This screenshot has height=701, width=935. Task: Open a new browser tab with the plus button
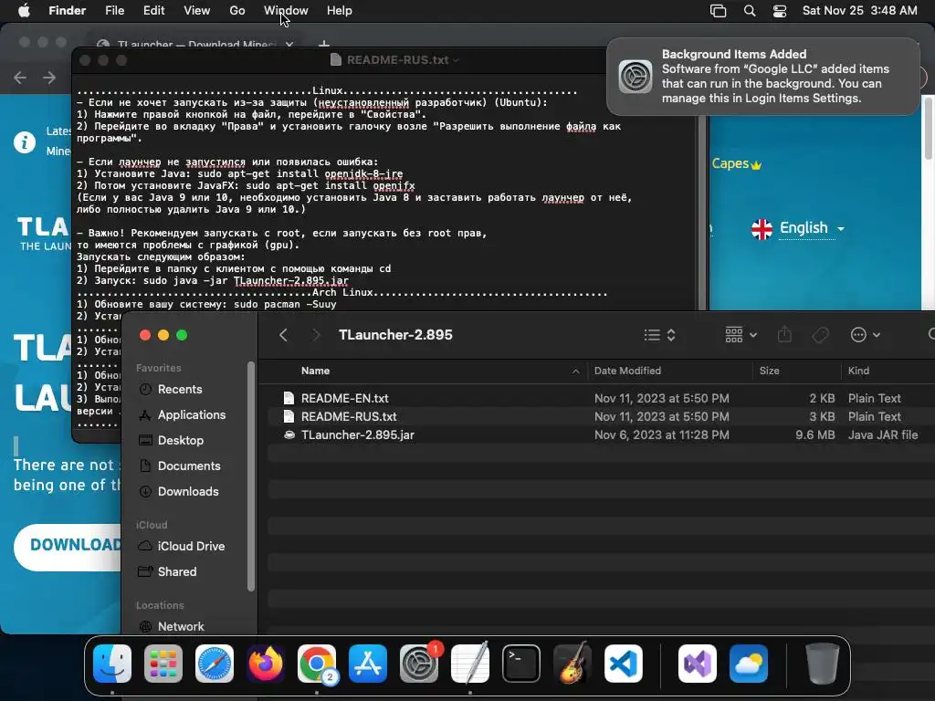pyautogui.click(x=324, y=45)
